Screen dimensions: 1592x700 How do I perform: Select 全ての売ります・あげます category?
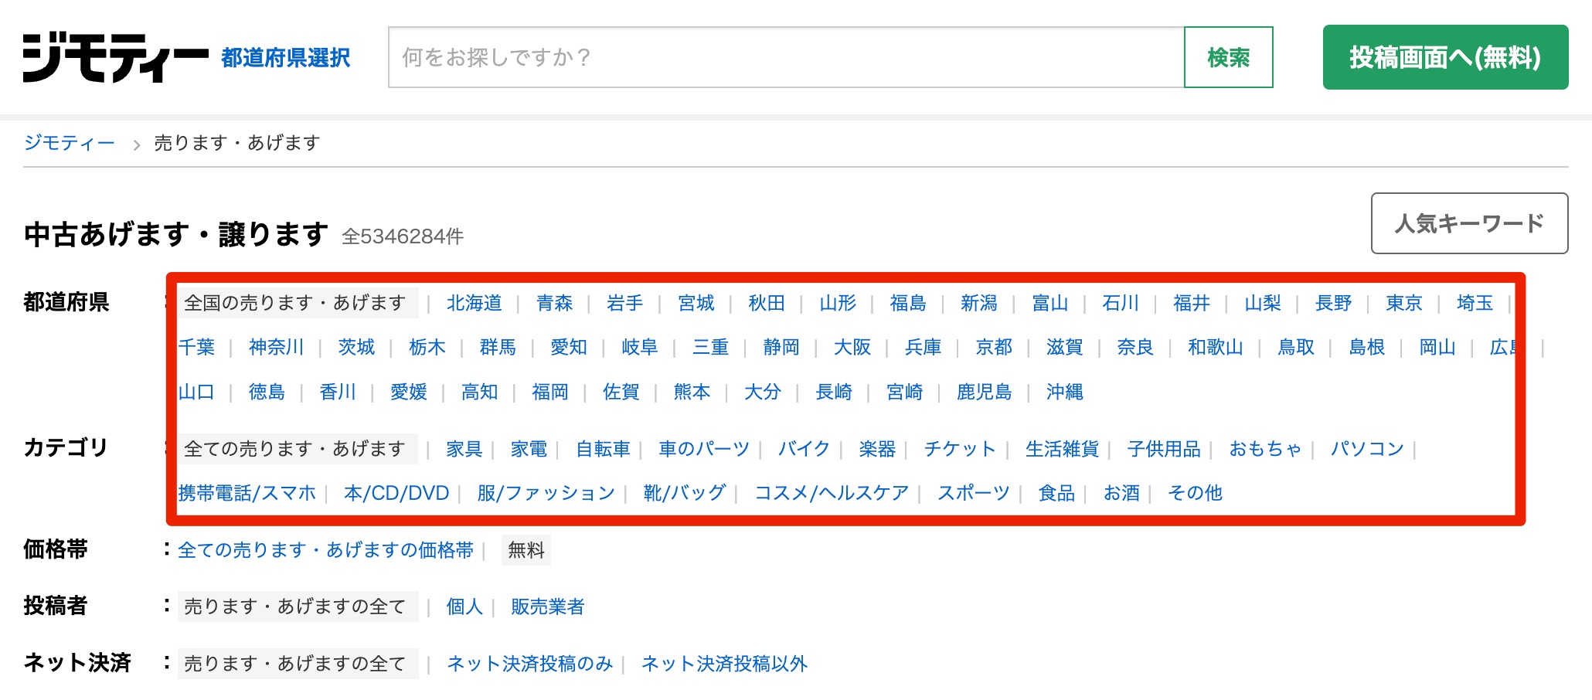[x=298, y=449]
